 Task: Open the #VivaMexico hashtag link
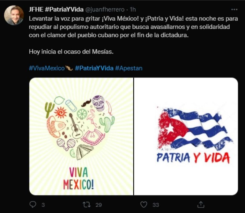point(47,68)
